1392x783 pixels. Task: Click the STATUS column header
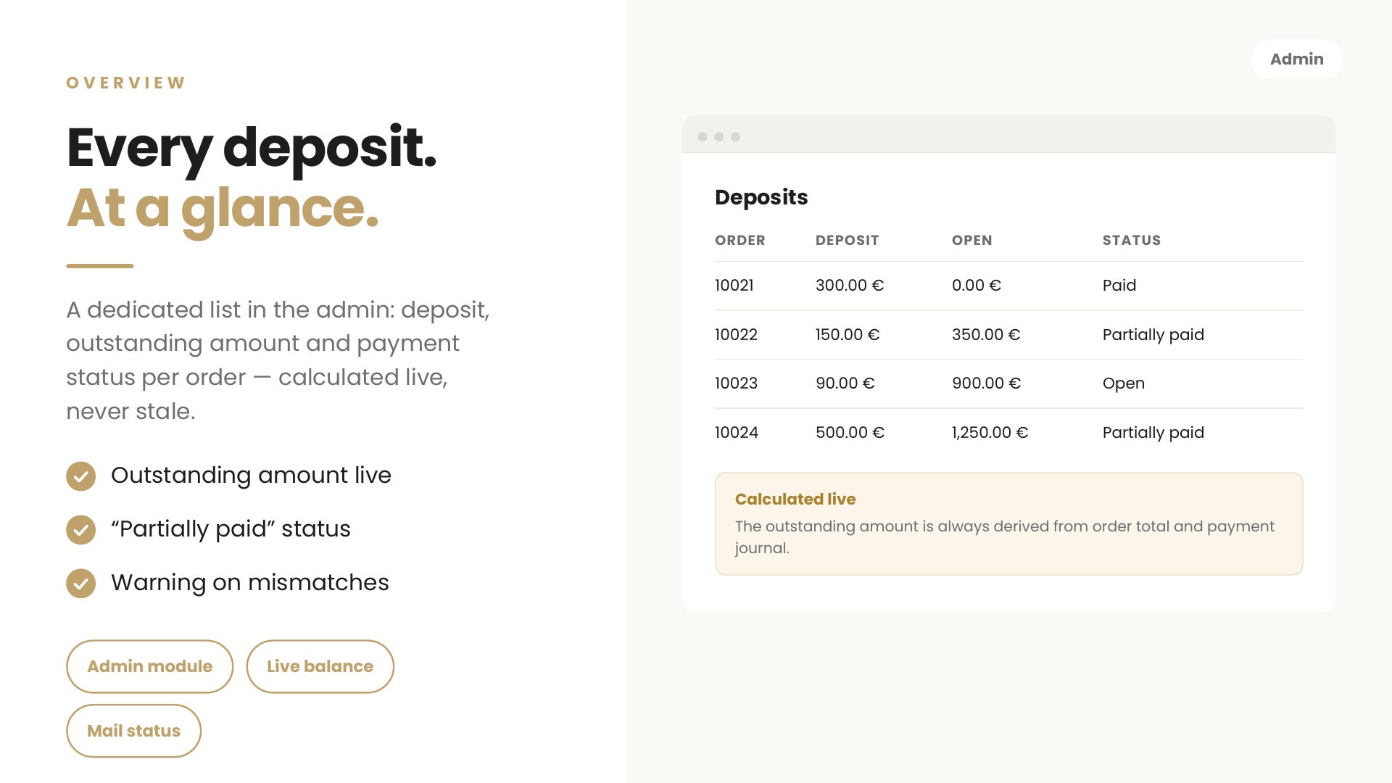pyautogui.click(x=1131, y=241)
